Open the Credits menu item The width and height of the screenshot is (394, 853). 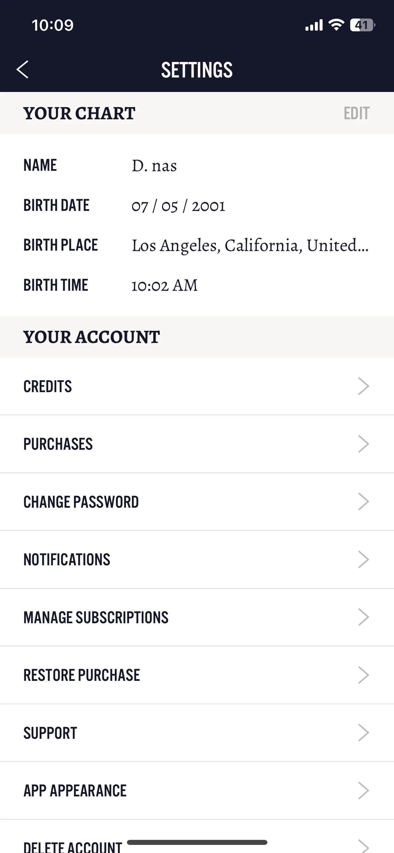point(197,386)
